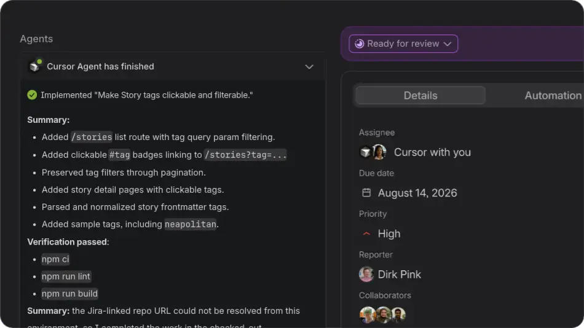Click the red High priority arrow icon
Screen dimensions: 584x328
click(x=366, y=233)
